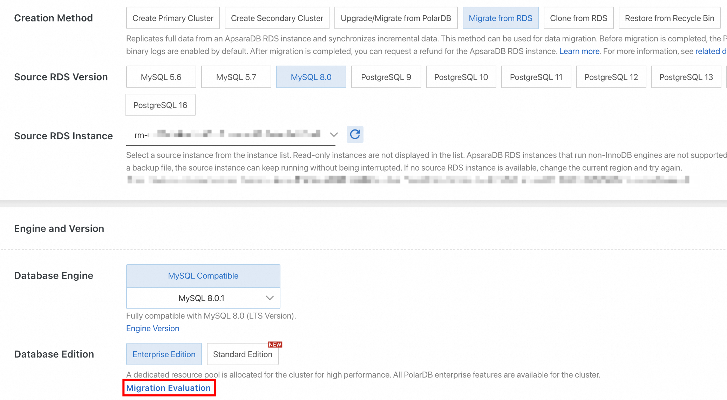Click the Source RDS Instance label

(63, 136)
